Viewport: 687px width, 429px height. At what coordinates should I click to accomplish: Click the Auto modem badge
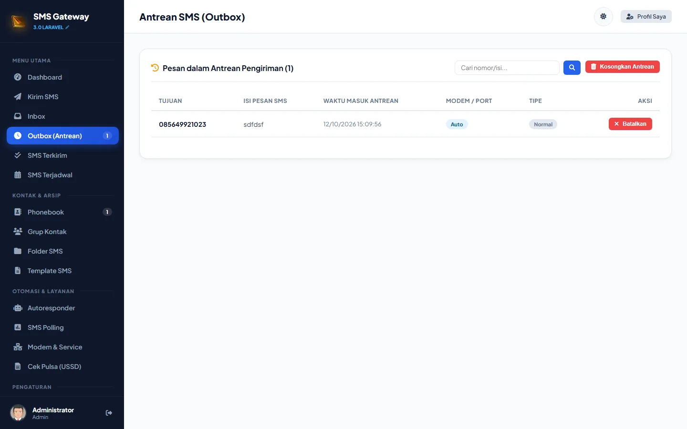point(457,124)
